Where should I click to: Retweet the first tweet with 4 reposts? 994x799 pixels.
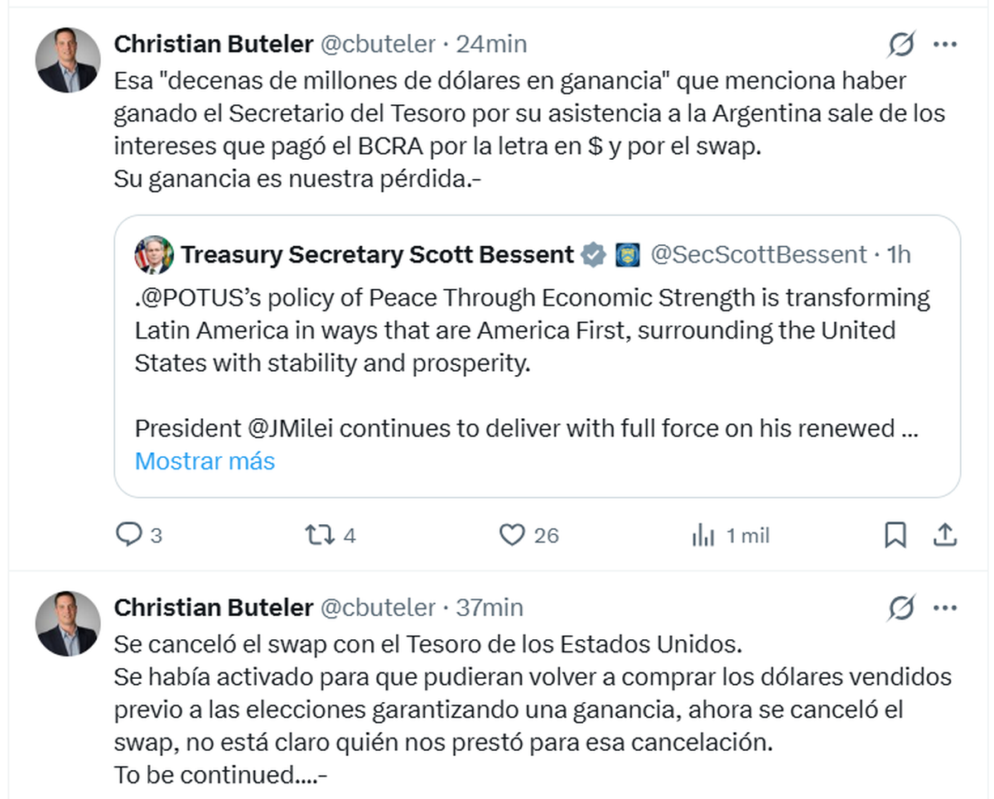click(x=319, y=536)
